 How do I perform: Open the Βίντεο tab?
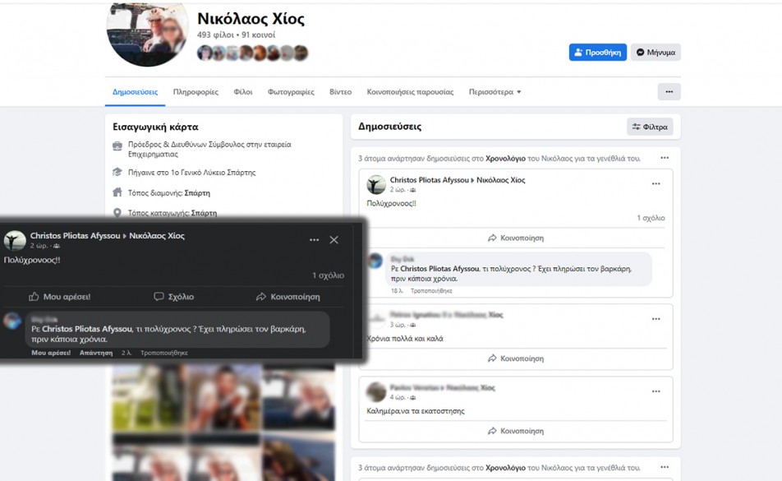pos(340,92)
